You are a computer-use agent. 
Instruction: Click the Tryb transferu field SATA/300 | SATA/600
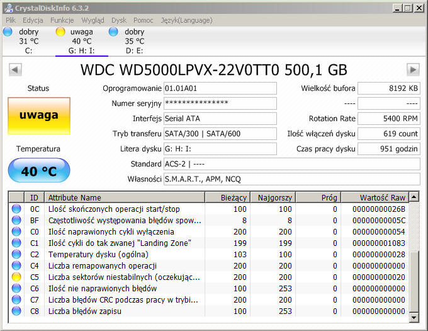tap(220, 134)
